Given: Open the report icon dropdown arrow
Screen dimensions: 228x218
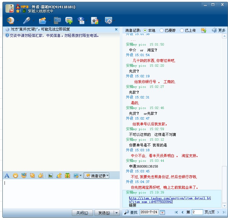Looking at the screenshot, I should pyautogui.click(x=86, y=21).
